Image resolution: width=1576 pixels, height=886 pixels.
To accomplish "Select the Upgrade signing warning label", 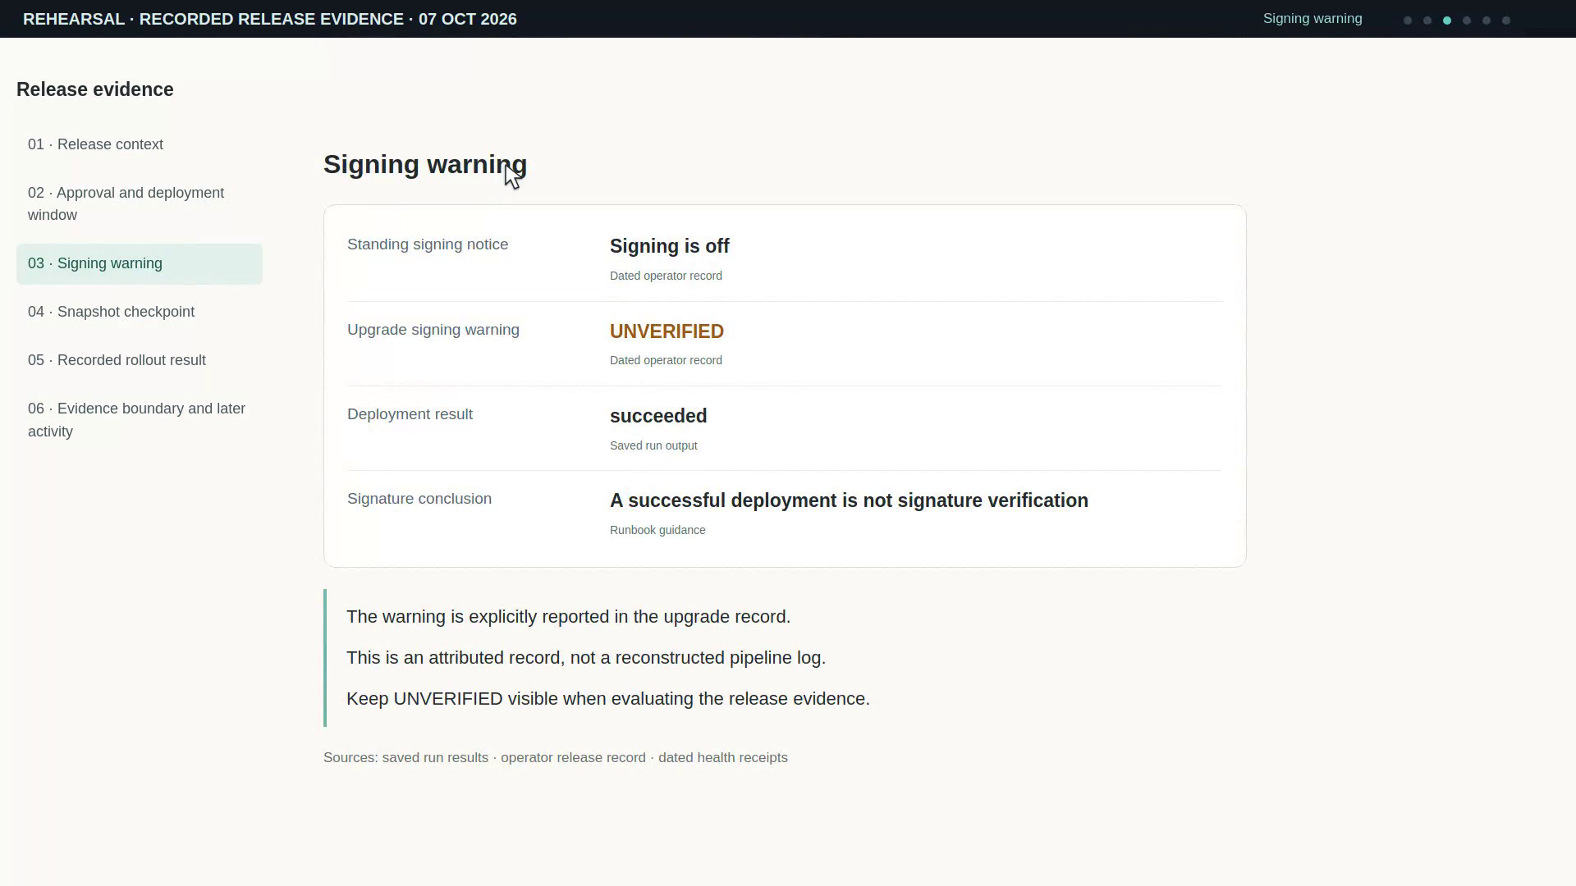I will click(433, 330).
